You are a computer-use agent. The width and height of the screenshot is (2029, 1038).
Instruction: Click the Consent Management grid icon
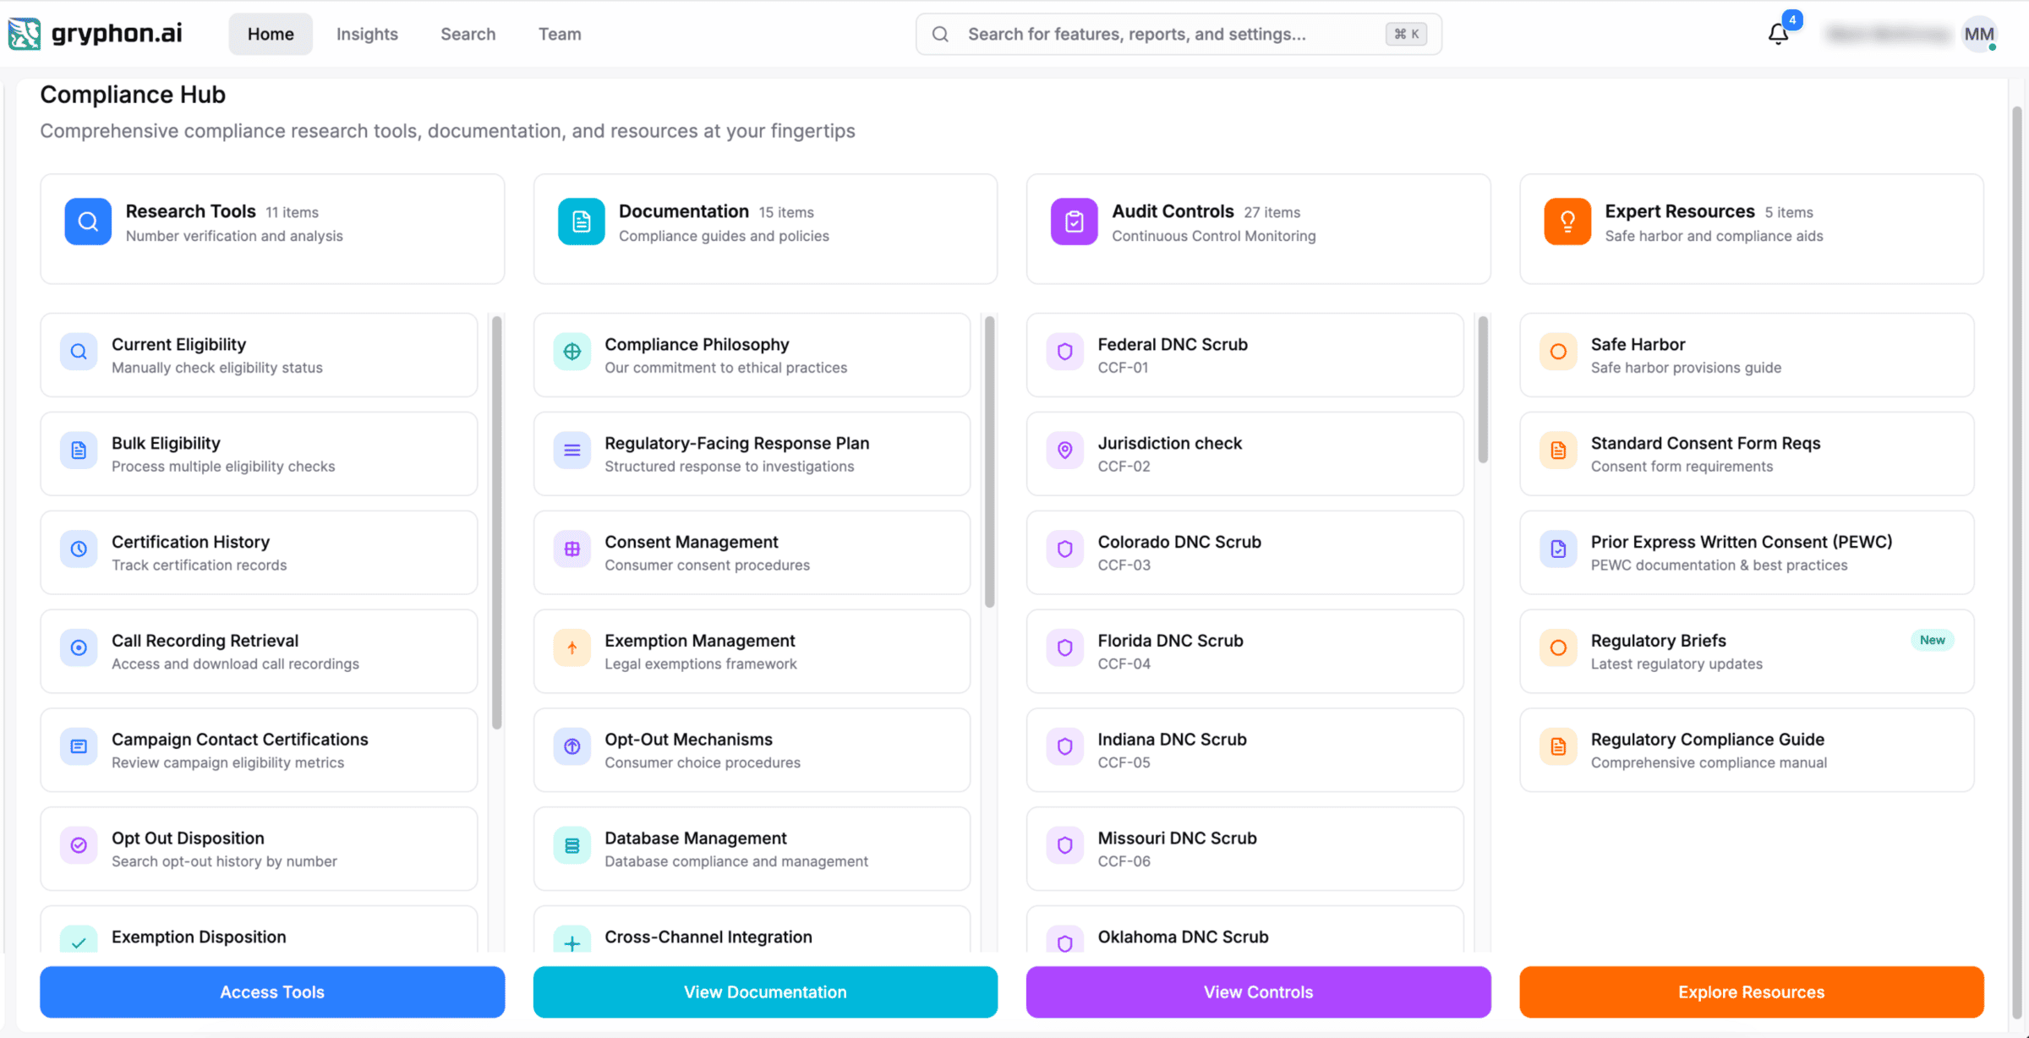[572, 549]
